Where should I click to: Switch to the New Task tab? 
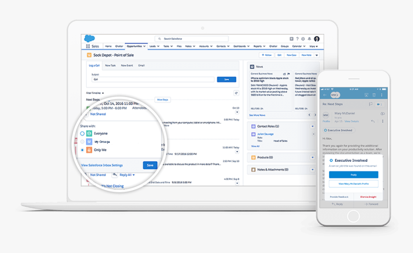point(110,66)
